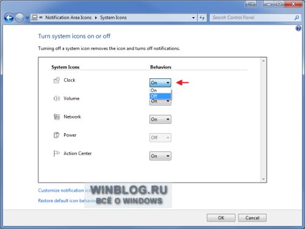
Task: Toggle the Clock behavior dropdown
Action: tap(160, 82)
